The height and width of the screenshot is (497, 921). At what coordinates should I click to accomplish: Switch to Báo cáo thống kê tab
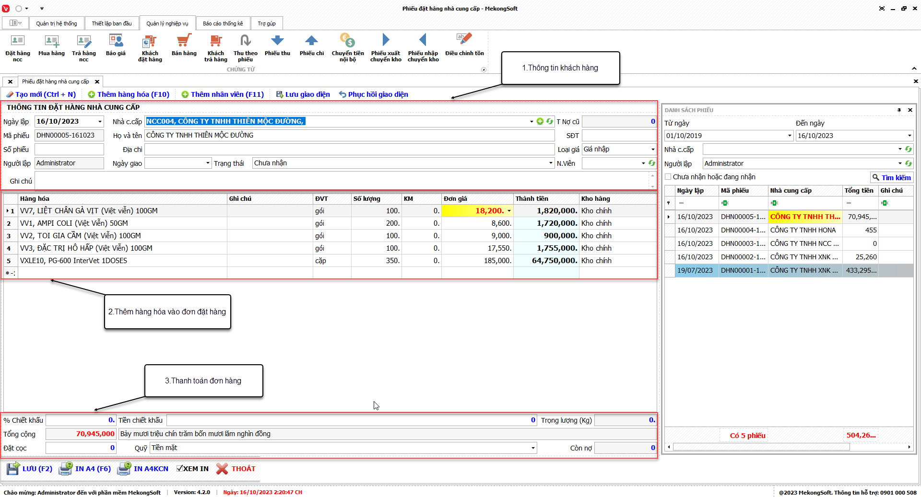coord(223,23)
